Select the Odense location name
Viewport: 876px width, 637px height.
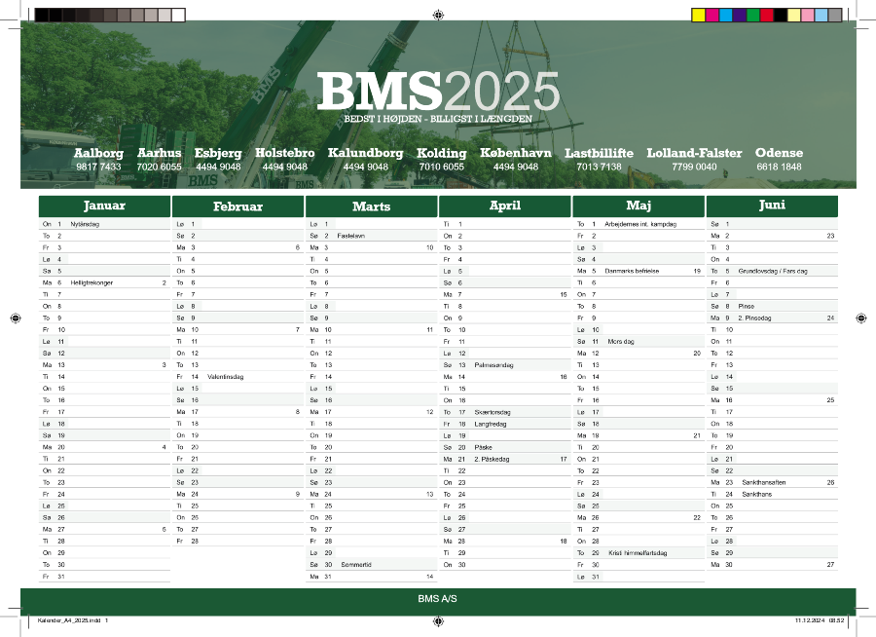pos(779,153)
